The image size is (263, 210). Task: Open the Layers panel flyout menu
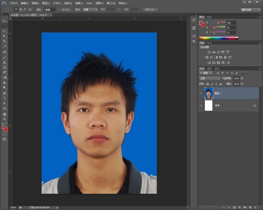[x=260, y=68]
